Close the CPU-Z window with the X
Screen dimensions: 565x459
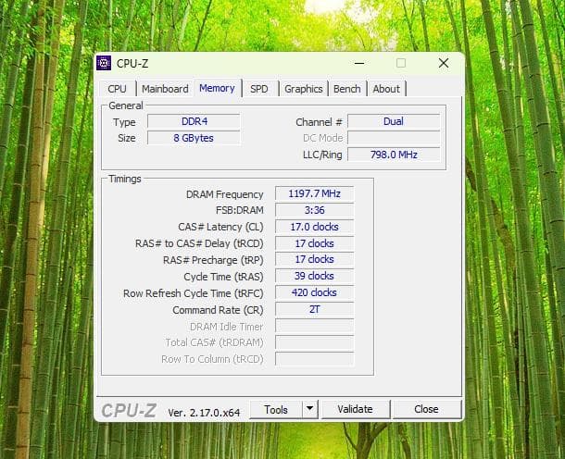click(444, 63)
